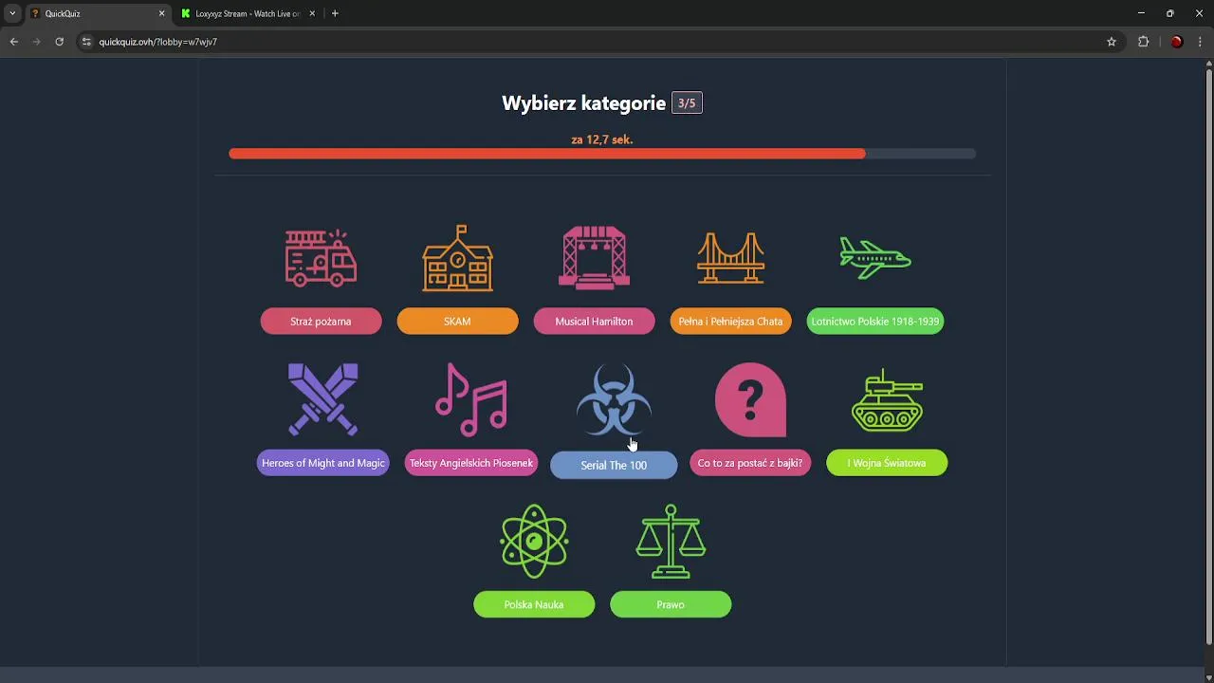This screenshot has height=683, width=1214.
Task: Click the Polska Nauka button
Action: (x=534, y=604)
